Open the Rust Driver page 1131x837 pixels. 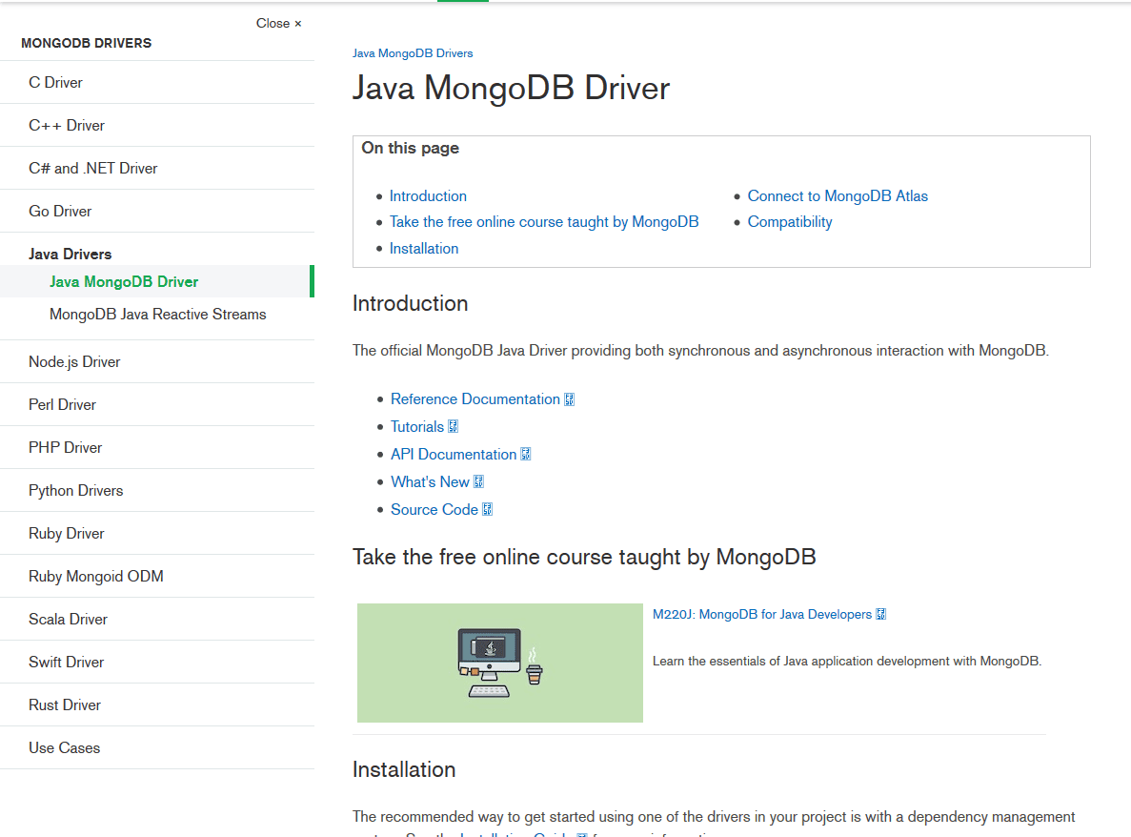(x=64, y=704)
